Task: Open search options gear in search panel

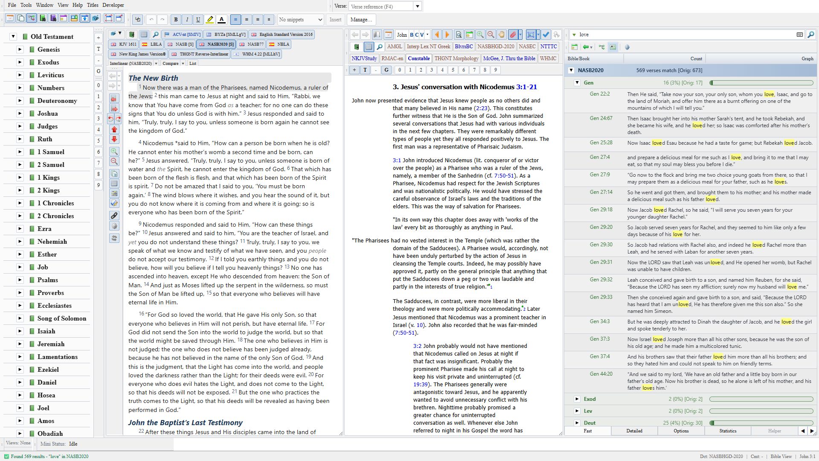Action: tap(627, 47)
